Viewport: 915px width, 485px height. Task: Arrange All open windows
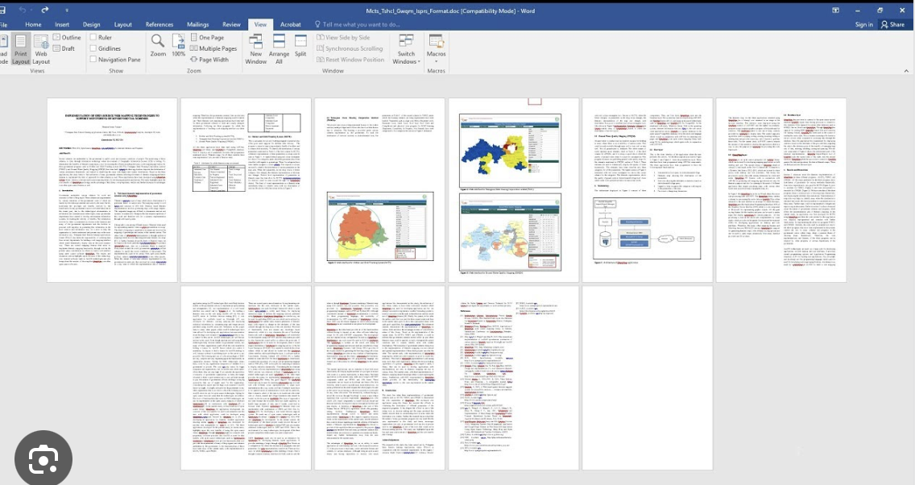279,49
